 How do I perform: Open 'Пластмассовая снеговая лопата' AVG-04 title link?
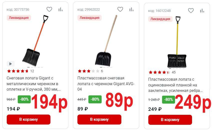coord(106,84)
